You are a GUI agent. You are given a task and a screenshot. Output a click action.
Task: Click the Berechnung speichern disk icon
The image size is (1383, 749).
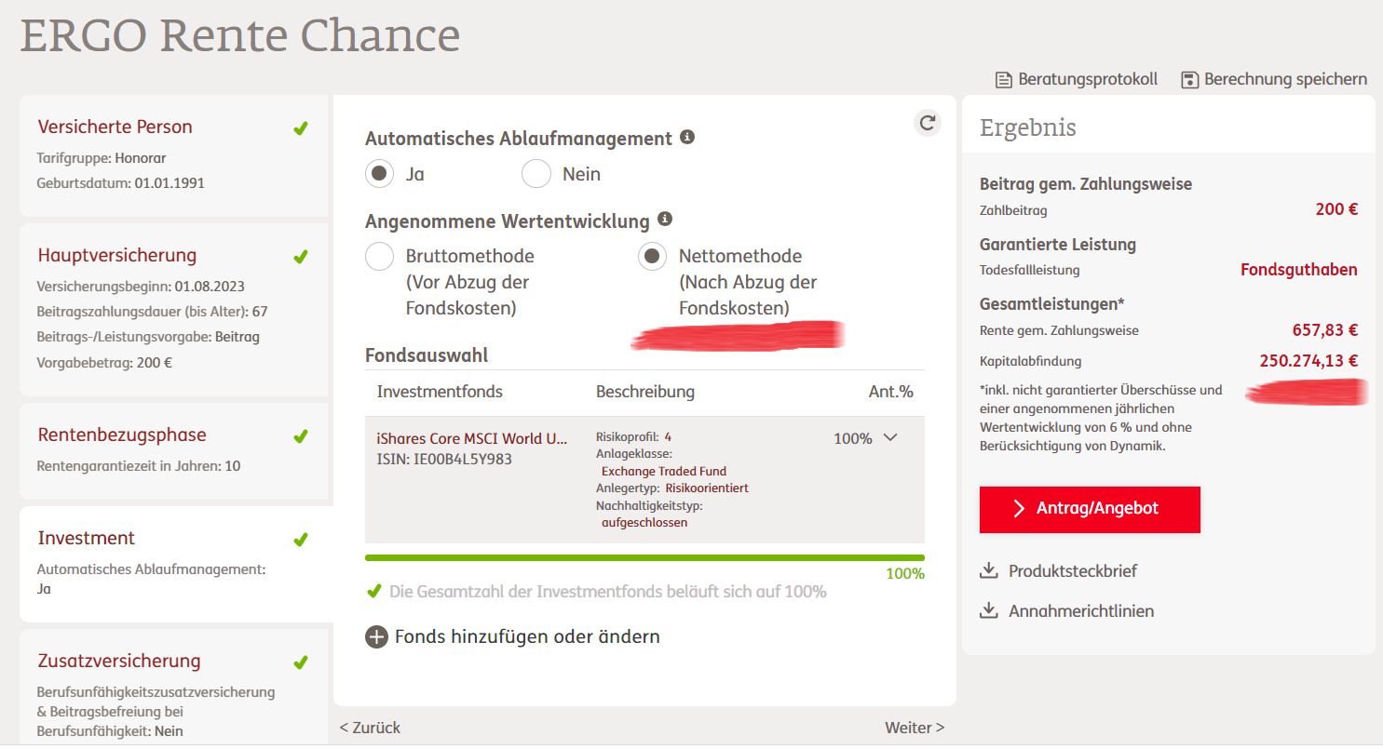1189,80
